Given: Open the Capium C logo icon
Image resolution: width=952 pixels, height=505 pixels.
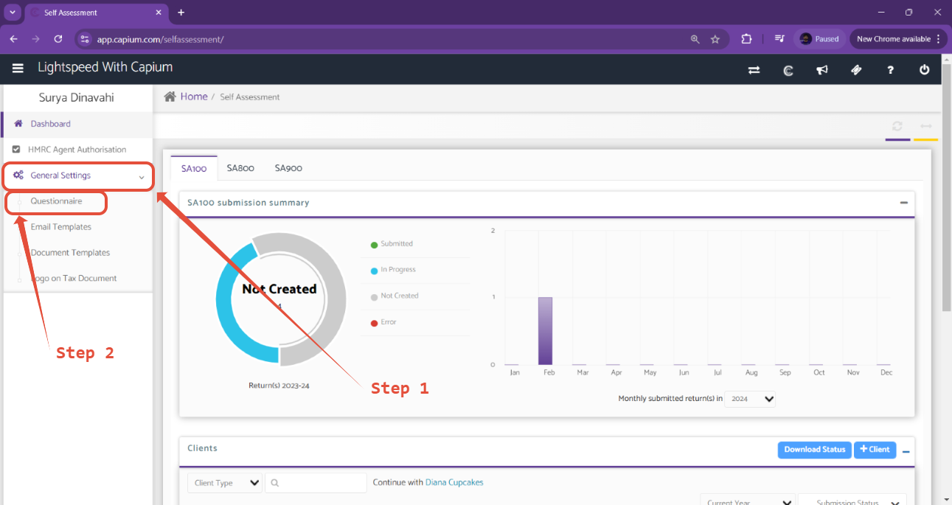Looking at the screenshot, I should point(788,70).
